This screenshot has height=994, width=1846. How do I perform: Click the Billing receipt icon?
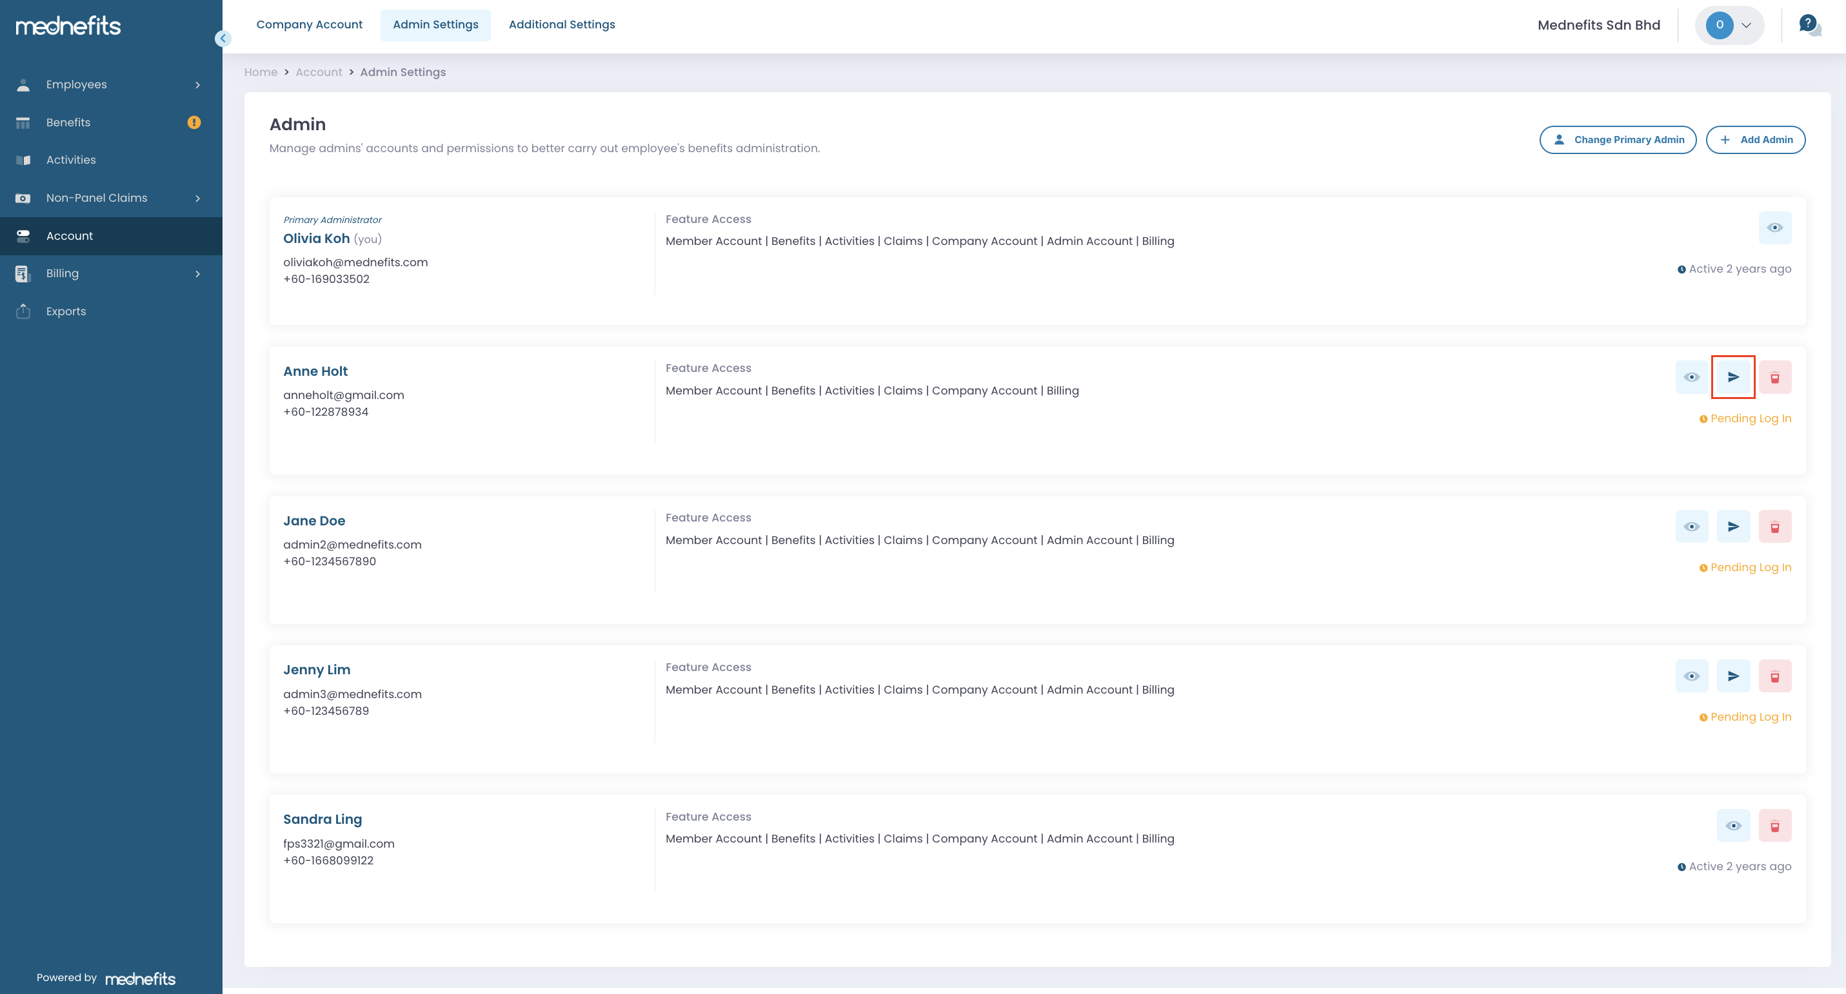23,273
